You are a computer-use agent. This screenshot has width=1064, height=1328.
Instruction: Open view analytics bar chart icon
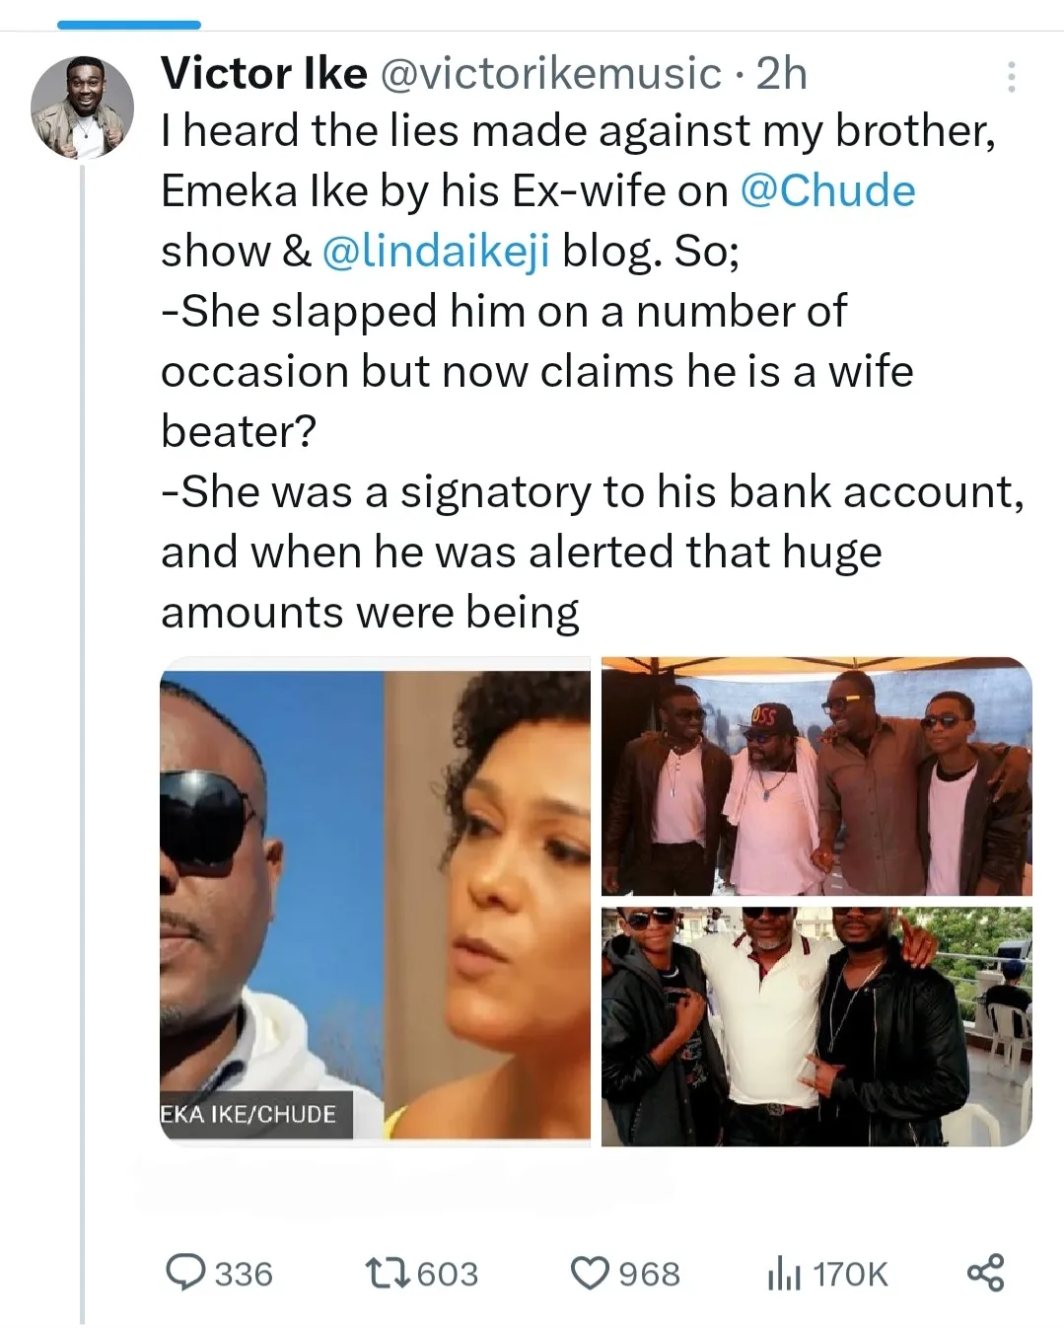pyautogui.click(x=783, y=1274)
